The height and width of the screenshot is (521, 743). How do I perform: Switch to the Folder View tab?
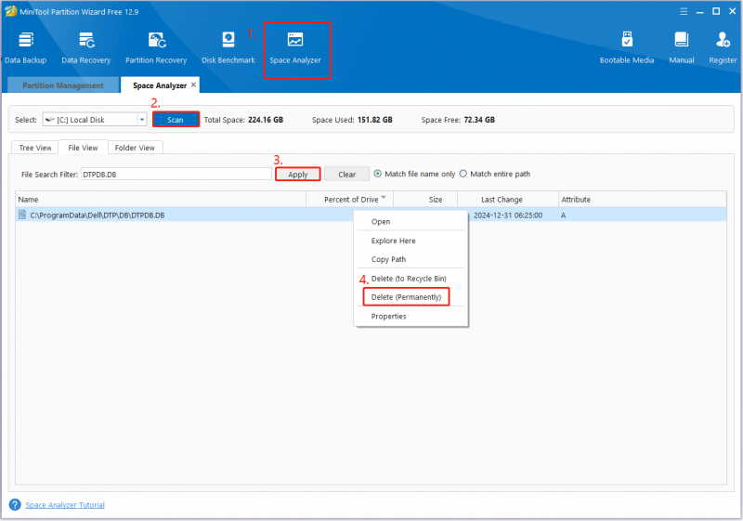pyautogui.click(x=135, y=148)
